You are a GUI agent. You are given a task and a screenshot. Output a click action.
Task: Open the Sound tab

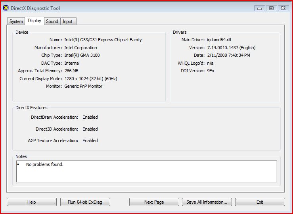point(52,21)
